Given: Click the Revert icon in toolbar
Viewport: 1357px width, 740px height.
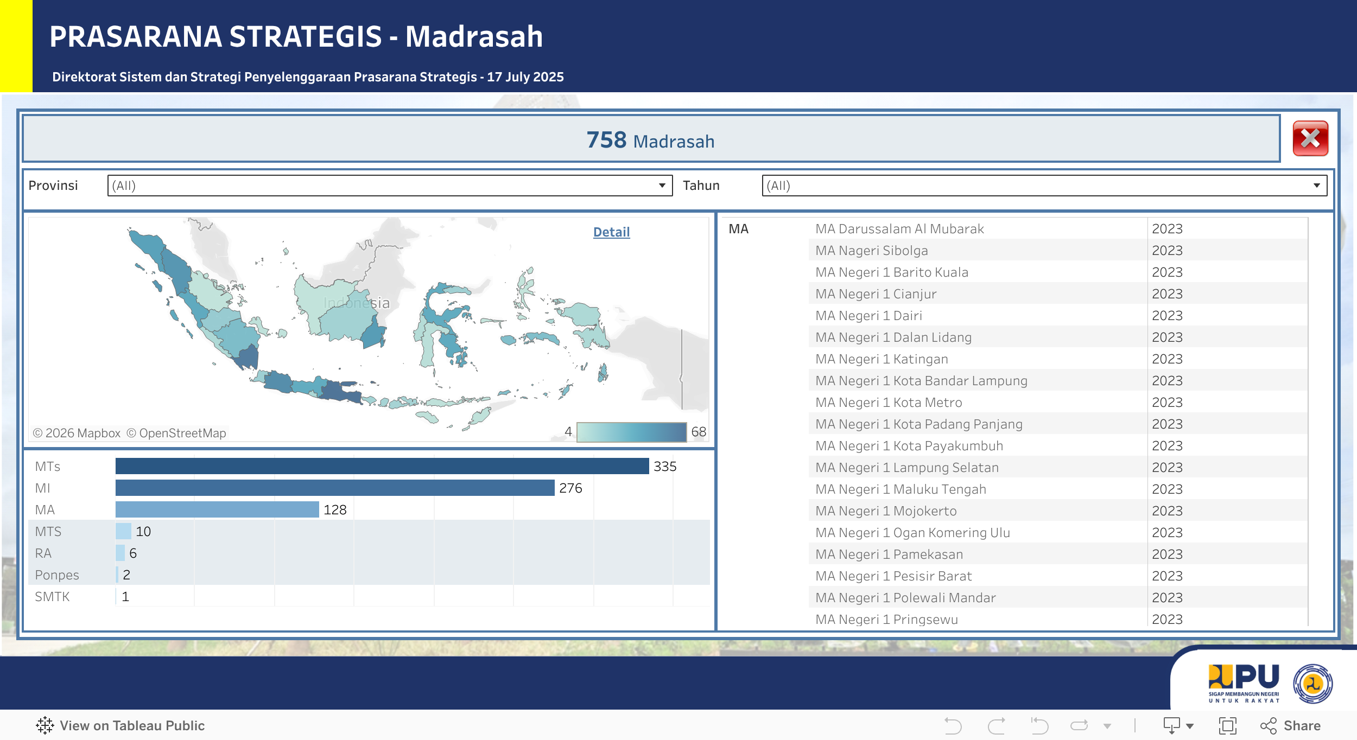Looking at the screenshot, I should (x=1039, y=725).
